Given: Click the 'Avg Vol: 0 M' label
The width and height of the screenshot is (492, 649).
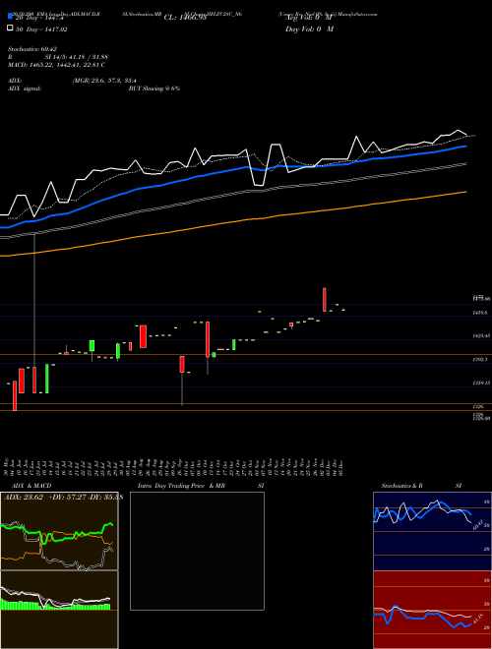Looking at the screenshot, I should pos(309,18).
